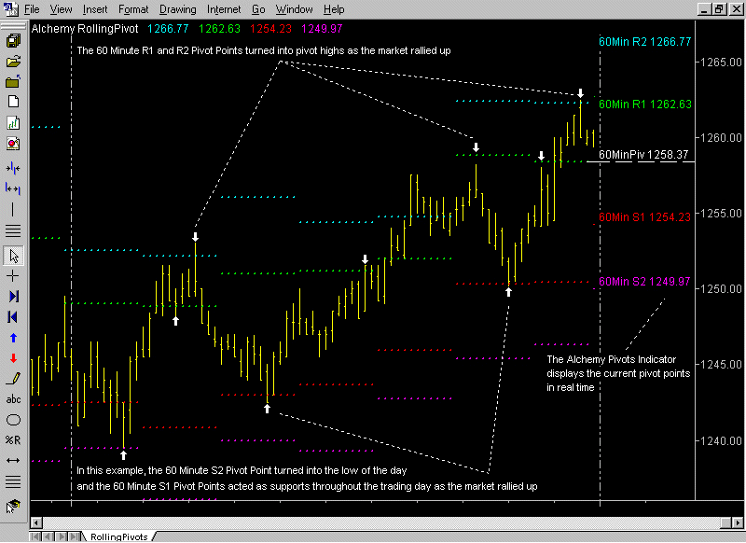The width and height of the screenshot is (746, 543).
Task: Click the horizontal-lines icon above the pointer tool
Action: 13,230
